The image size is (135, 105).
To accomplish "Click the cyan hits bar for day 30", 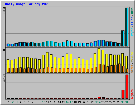I will [x=123, y=38].
